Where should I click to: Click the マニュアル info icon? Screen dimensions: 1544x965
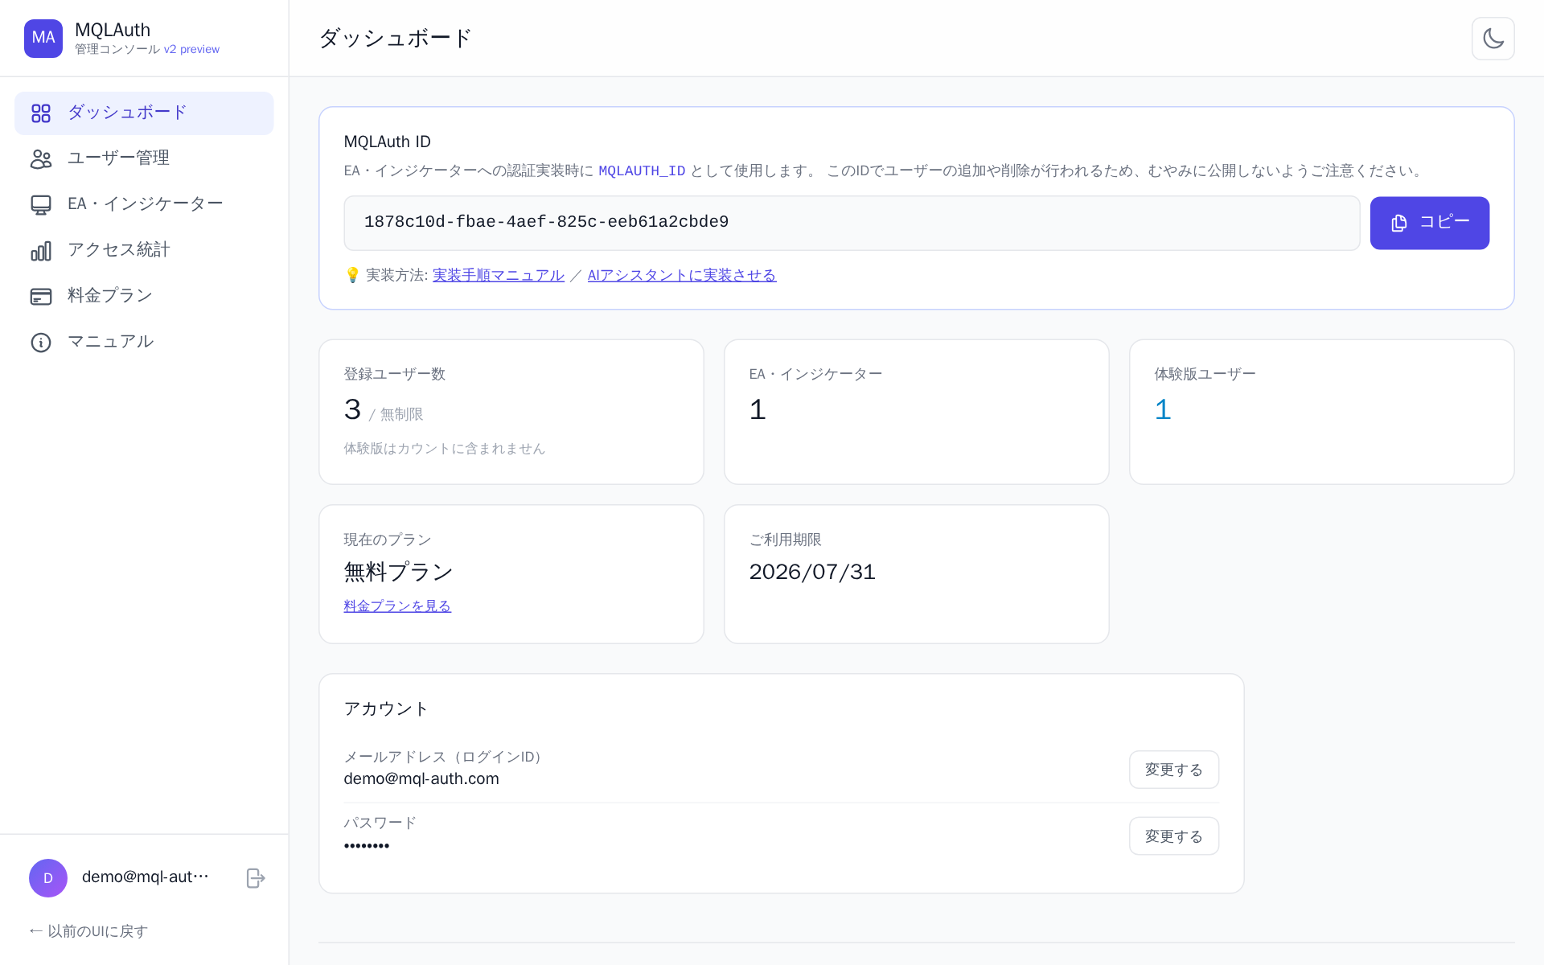(x=41, y=343)
